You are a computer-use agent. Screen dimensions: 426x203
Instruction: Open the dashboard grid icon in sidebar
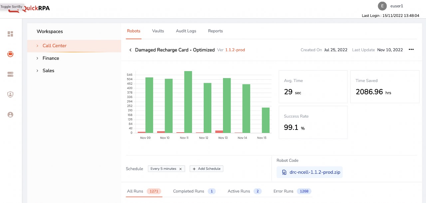10,34
